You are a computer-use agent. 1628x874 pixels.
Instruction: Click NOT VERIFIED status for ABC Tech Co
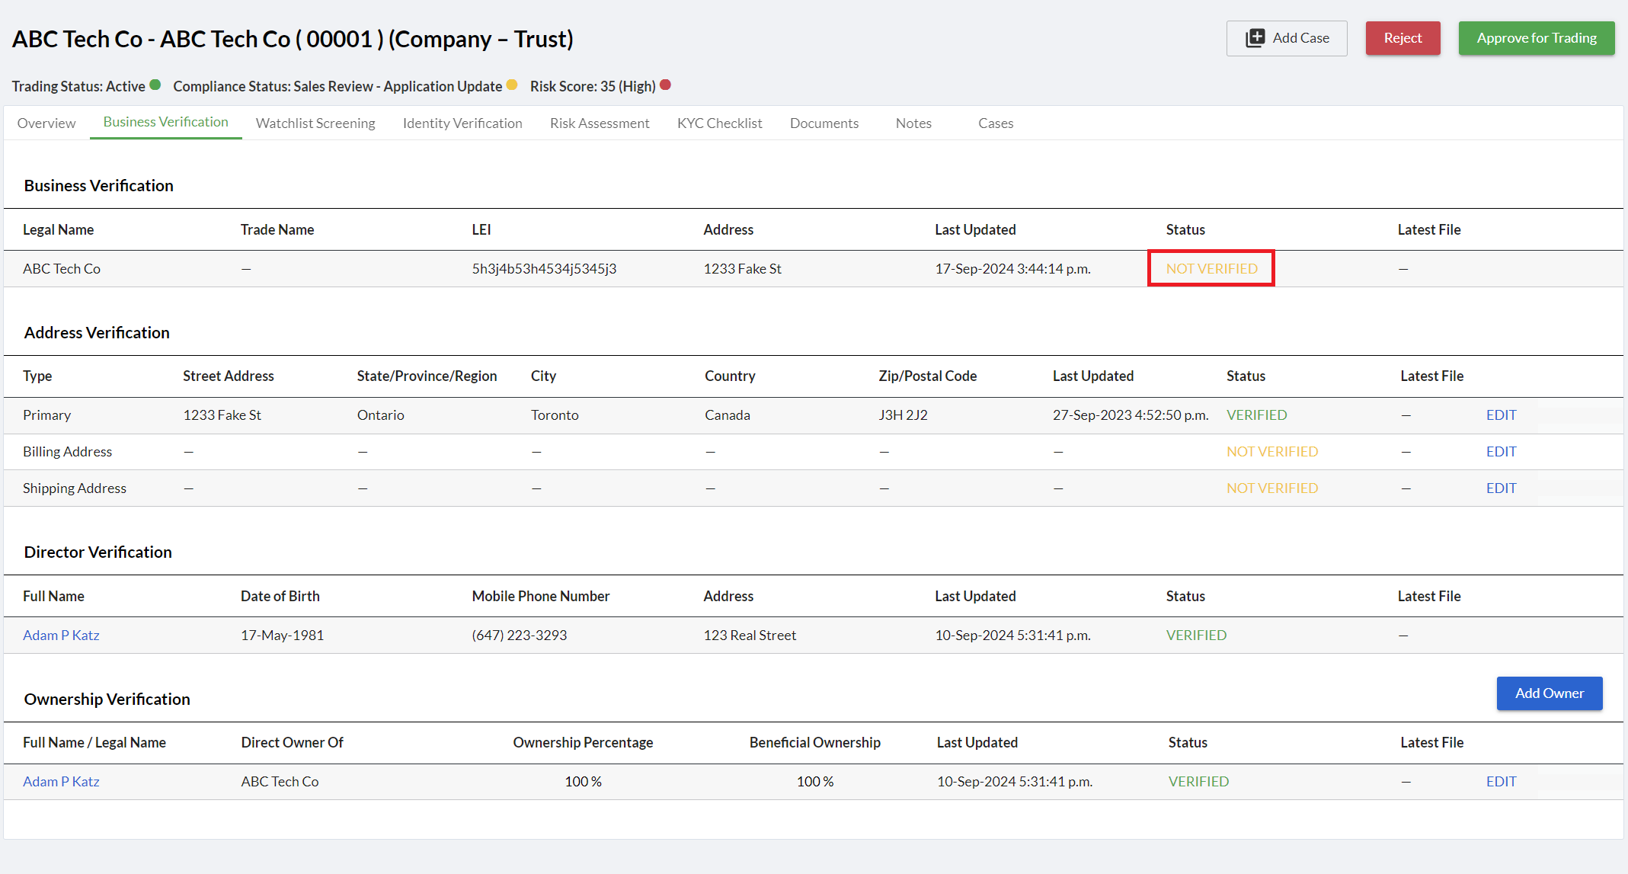1211,269
